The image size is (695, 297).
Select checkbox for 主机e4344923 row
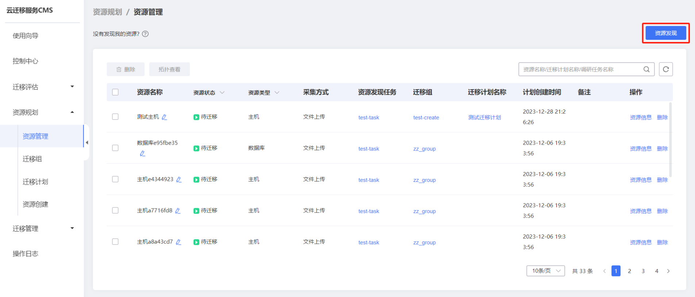(115, 179)
